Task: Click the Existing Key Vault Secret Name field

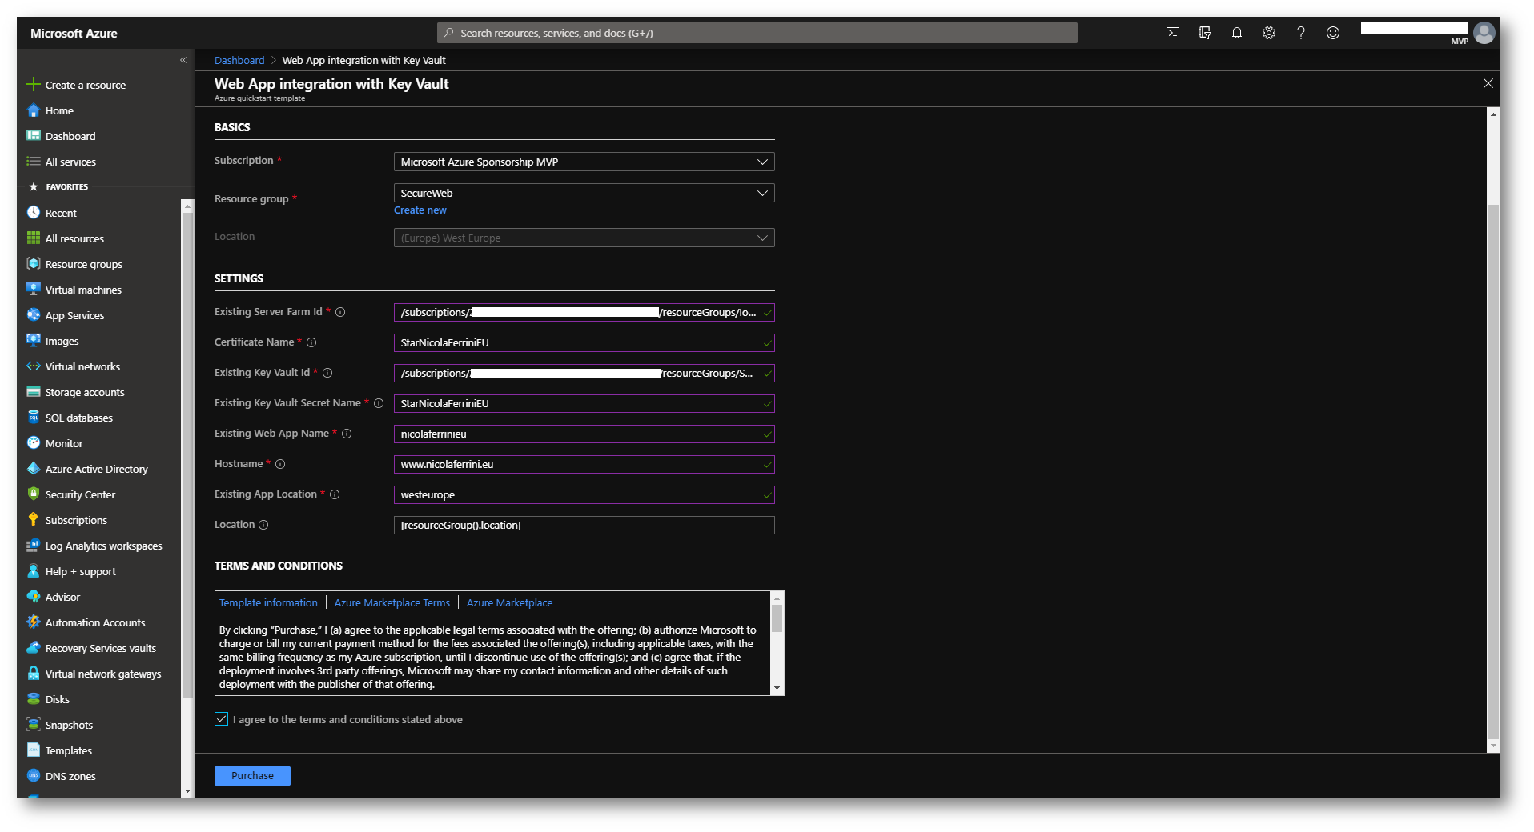Action: [x=584, y=403]
